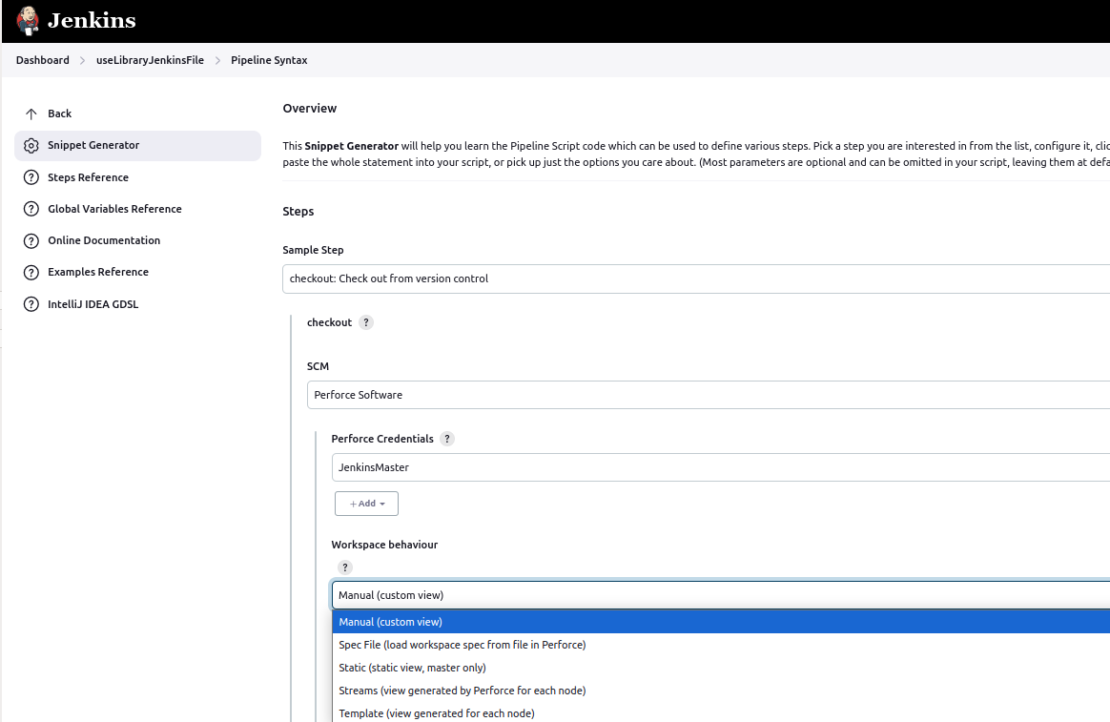Viewport: 1110px width, 722px height.
Task: Open help icon next to checkout label
Action: click(x=366, y=322)
